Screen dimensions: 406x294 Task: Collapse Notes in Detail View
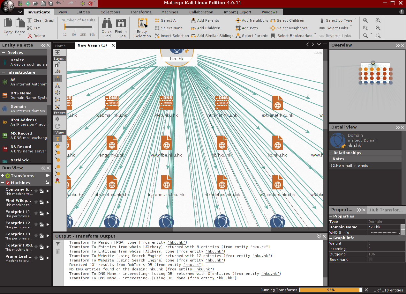(x=331, y=159)
